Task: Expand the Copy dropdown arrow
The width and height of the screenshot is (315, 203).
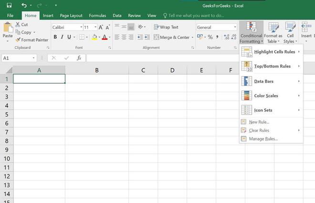Action: 34,32
